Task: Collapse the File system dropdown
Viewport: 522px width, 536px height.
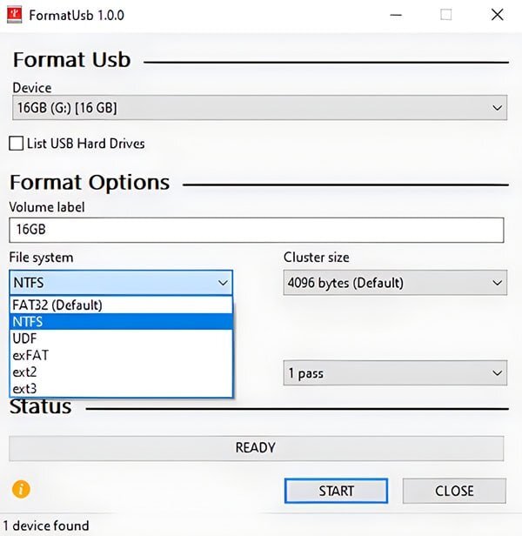Action: (121, 283)
